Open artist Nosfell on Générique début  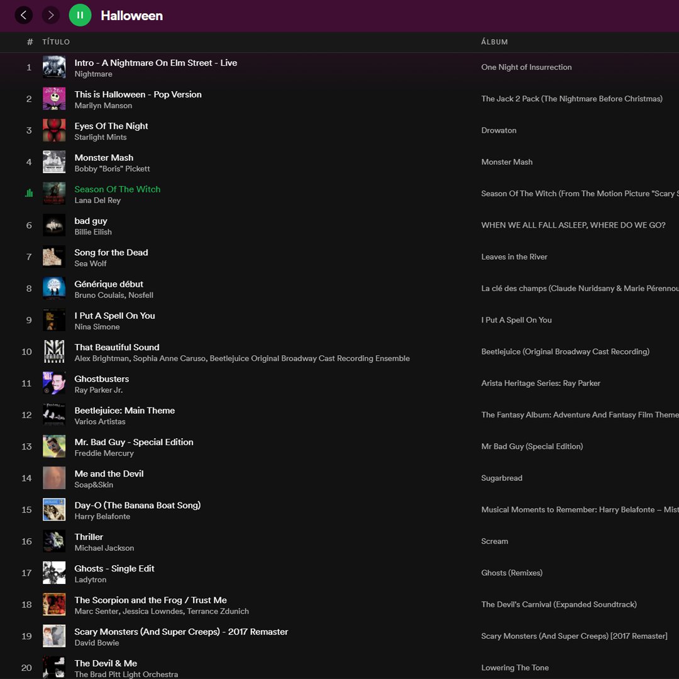[141, 295]
